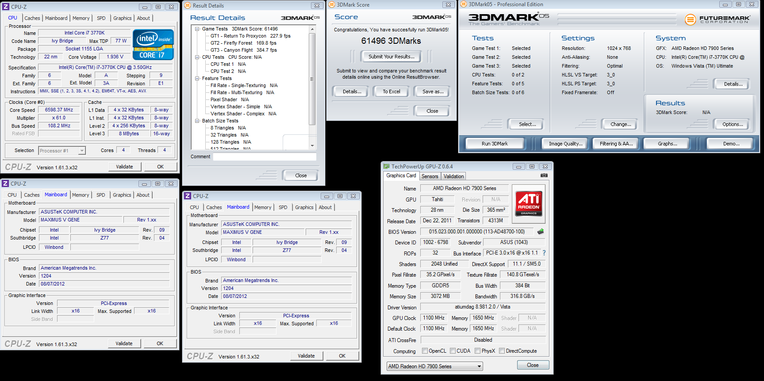Switch to the GPU-Z Sensors tab
Image resolution: width=764 pixels, height=381 pixels.
(430, 176)
